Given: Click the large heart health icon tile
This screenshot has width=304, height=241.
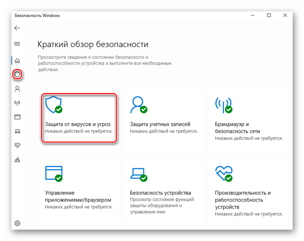Looking at the screenshot, I should pyautogui.click(x=224, y=174).
